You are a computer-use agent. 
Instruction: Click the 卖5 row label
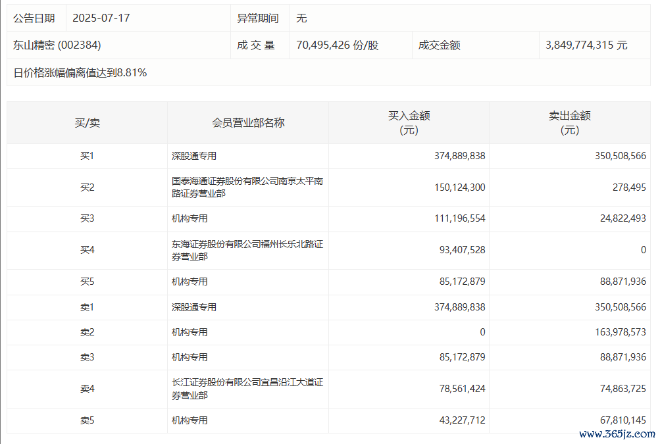tap(87, 420)
